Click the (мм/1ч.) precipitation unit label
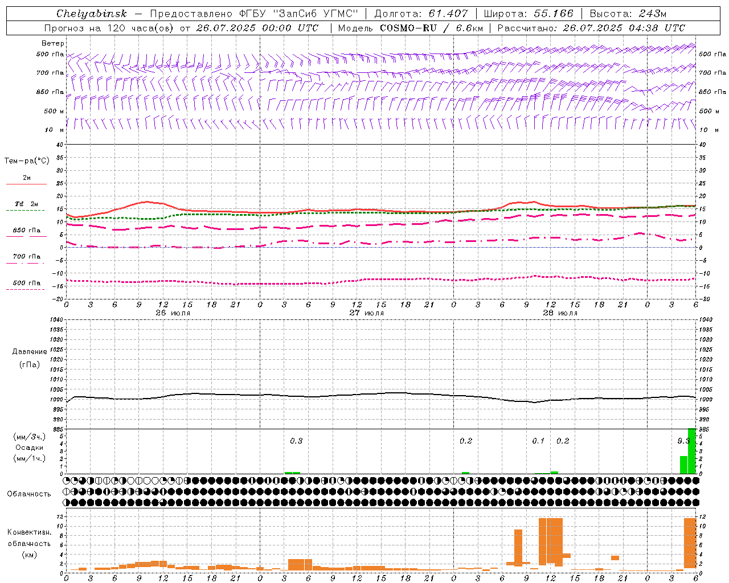 point(30,458)
